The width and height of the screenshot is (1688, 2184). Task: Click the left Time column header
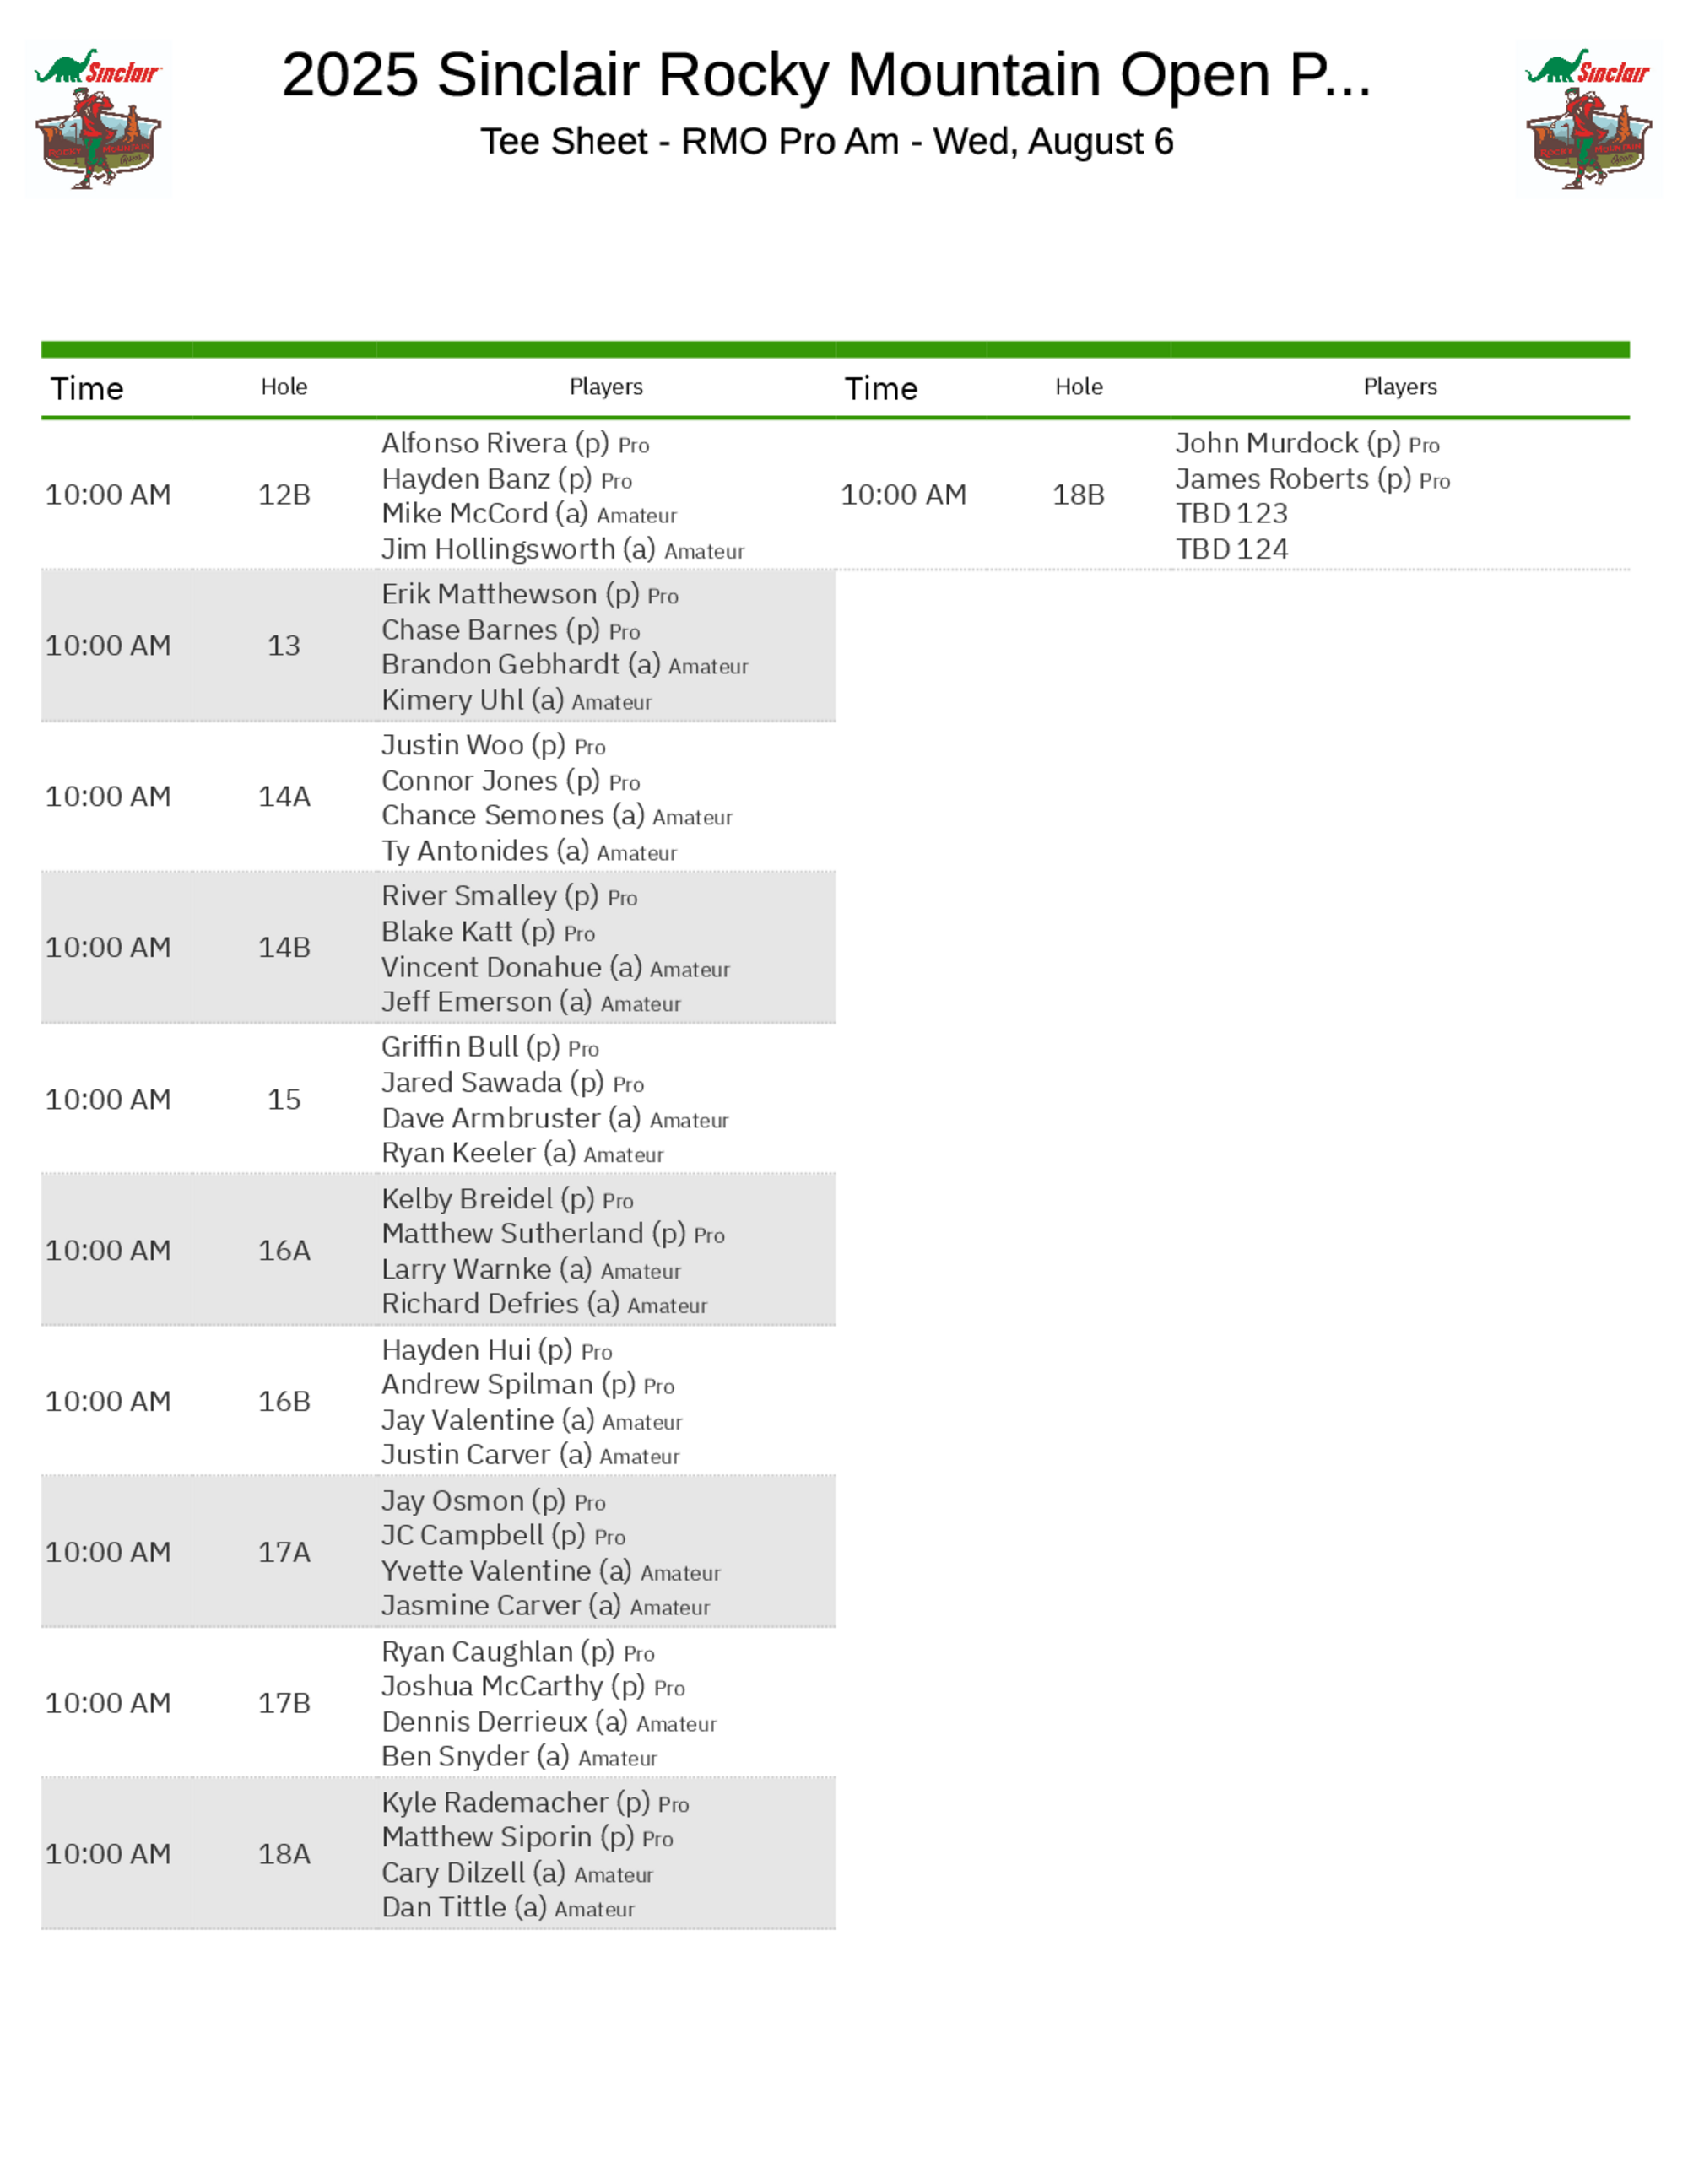(x=87, y=388)
